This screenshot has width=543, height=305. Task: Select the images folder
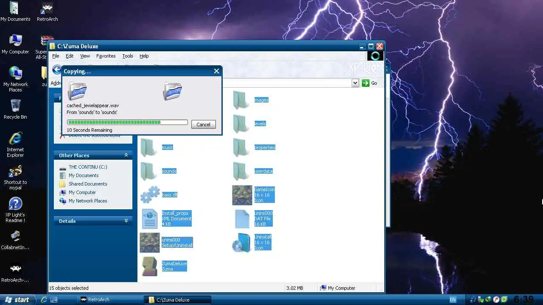tap(241, 100)
